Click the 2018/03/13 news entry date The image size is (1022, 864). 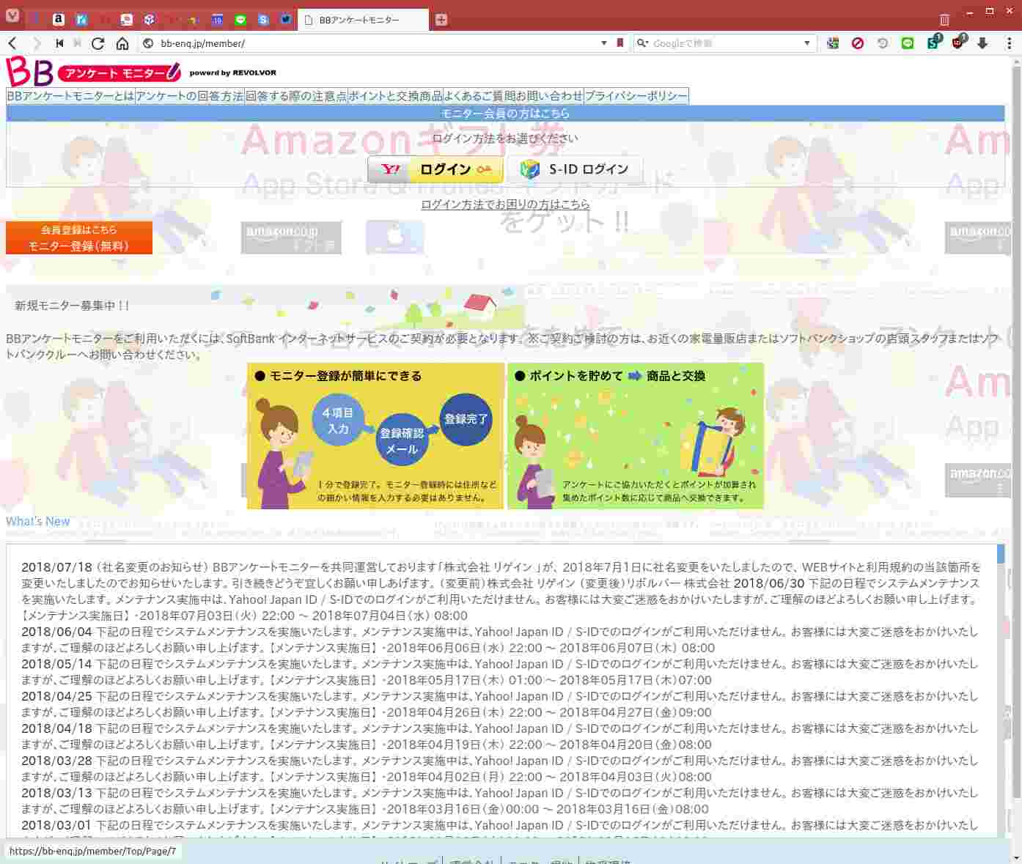[x=57, y=793]
